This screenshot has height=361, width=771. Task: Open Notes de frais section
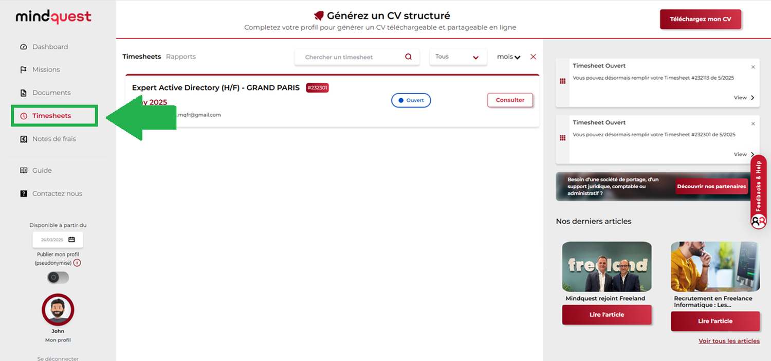pyautogui.click(x=54, y=139)
